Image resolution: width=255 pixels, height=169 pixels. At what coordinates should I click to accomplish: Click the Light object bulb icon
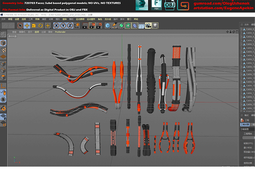(x=155, y=25)
